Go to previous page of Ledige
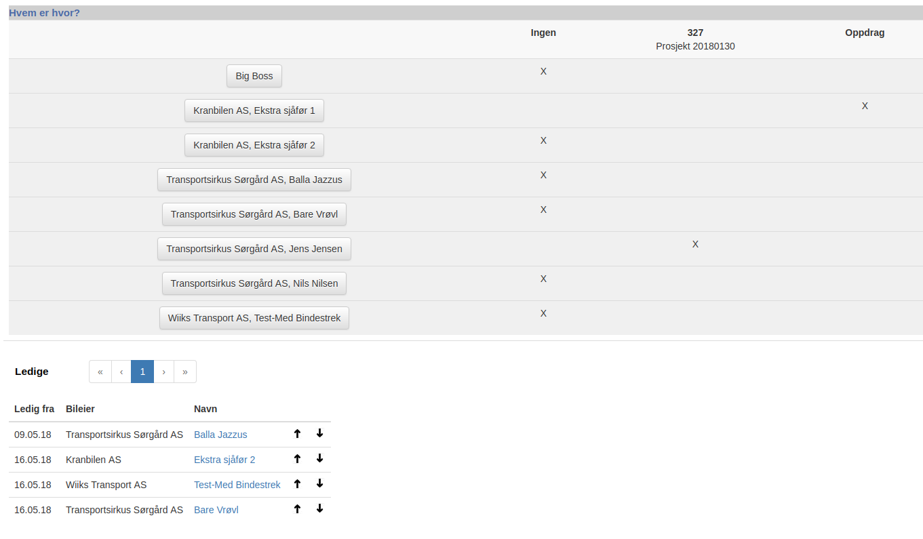Image resolution: width=923 pixels, height=539 pixels. click(x=121, y=372)
